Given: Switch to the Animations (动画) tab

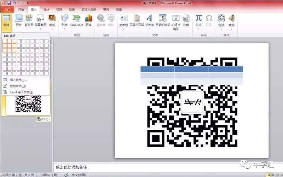Looking at the screenshot, I should pyautogui.click(x=72, y=9).
